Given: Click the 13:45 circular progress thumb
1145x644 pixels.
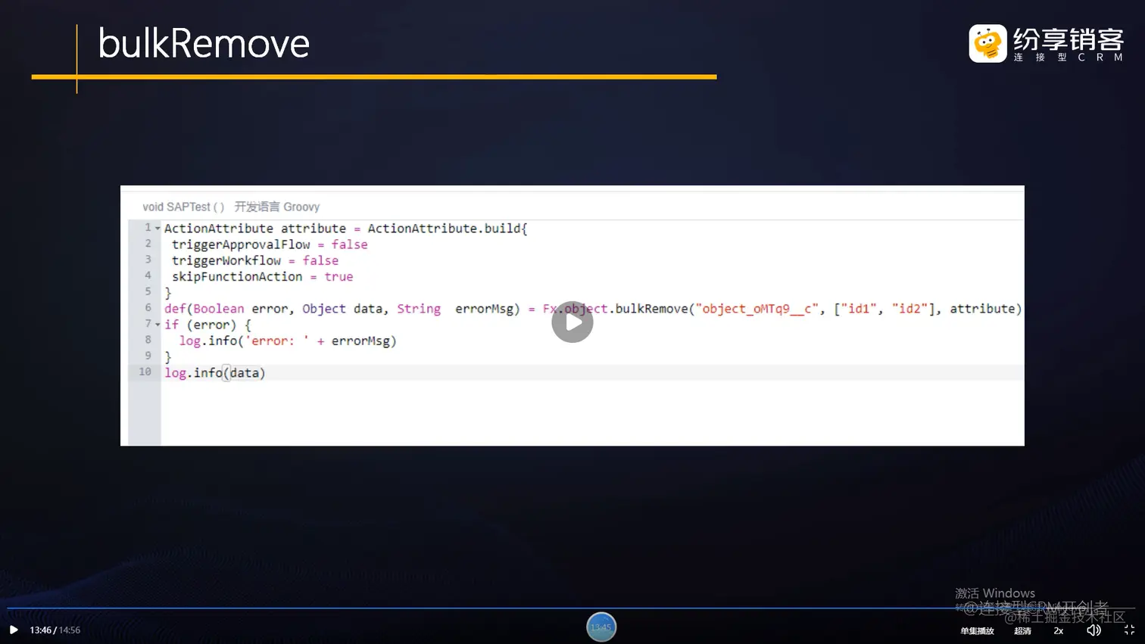Looking at the screenshot, I should click(x=601, y=627).
